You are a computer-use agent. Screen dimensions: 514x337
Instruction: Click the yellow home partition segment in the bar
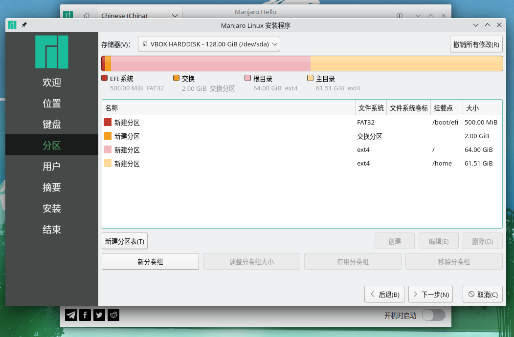pyautogui.click(x=406, y=63)
